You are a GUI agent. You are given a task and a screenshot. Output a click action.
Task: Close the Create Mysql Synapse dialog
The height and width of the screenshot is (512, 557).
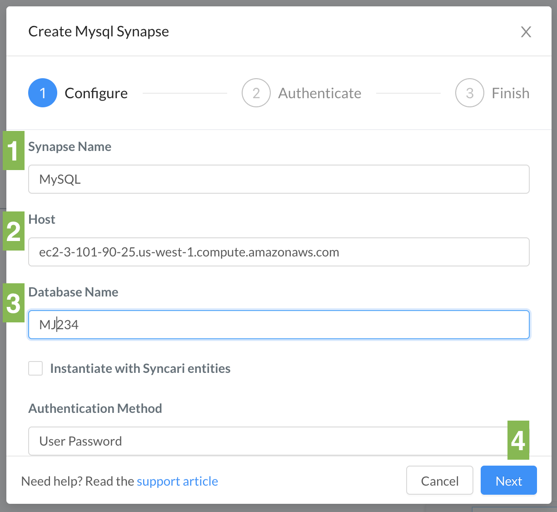click(x=526, y=32)
